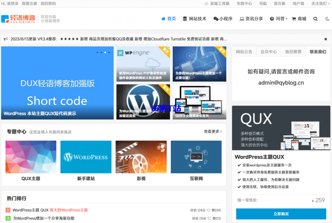
Task: Switch to the 网站公告 tab
Action: (x=244, y=52)
